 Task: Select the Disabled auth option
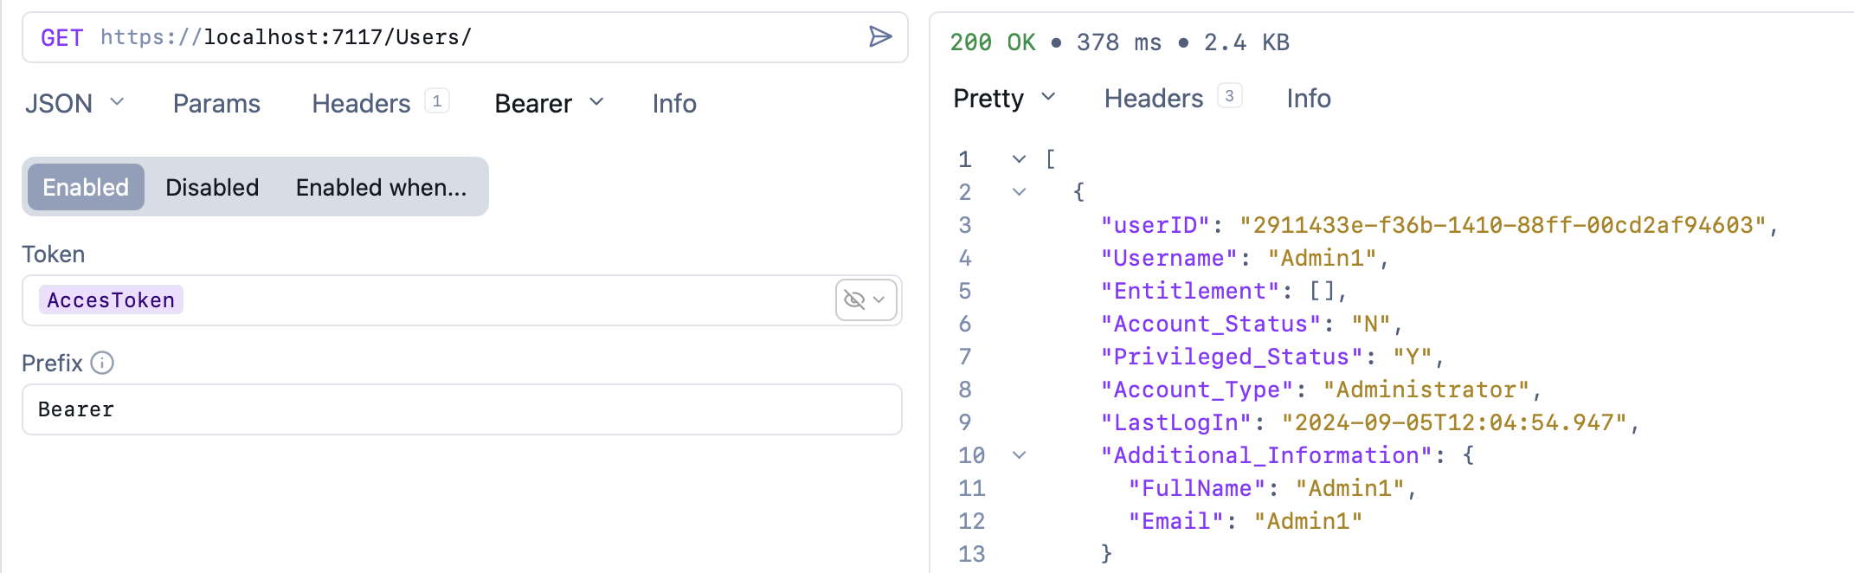pyautogui.click(x=212, y=187)
